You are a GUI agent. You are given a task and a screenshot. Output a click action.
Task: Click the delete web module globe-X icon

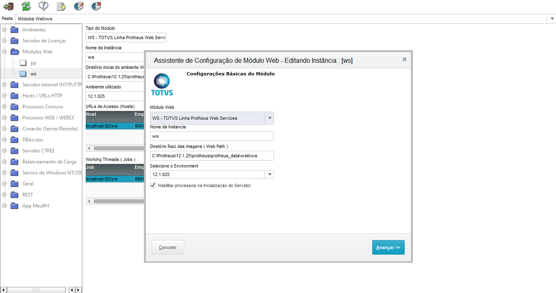click(97, 6)
